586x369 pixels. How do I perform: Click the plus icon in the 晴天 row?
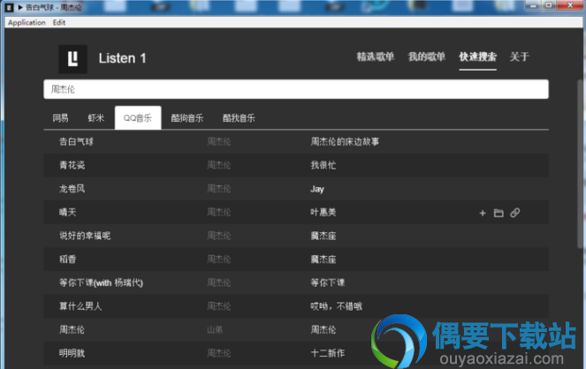[x=483, y=213]
